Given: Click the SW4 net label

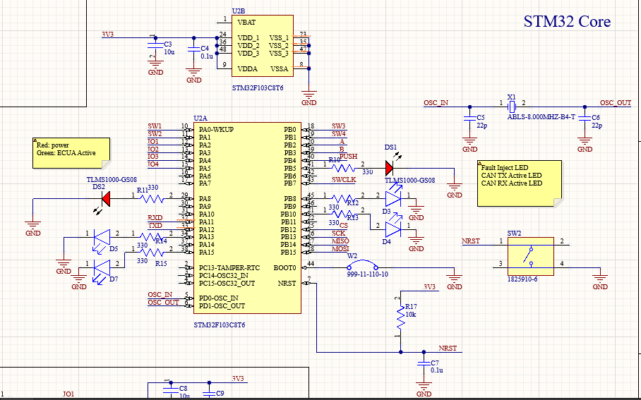Looking at the screenshot, I should click(x=338, y=133).
